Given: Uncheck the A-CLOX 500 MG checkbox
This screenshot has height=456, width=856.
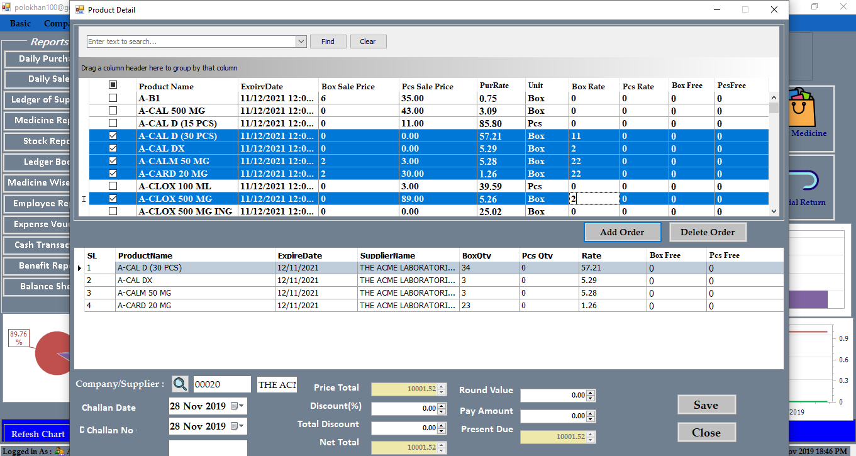Looking at the screenshot, I should click(113, 199).
